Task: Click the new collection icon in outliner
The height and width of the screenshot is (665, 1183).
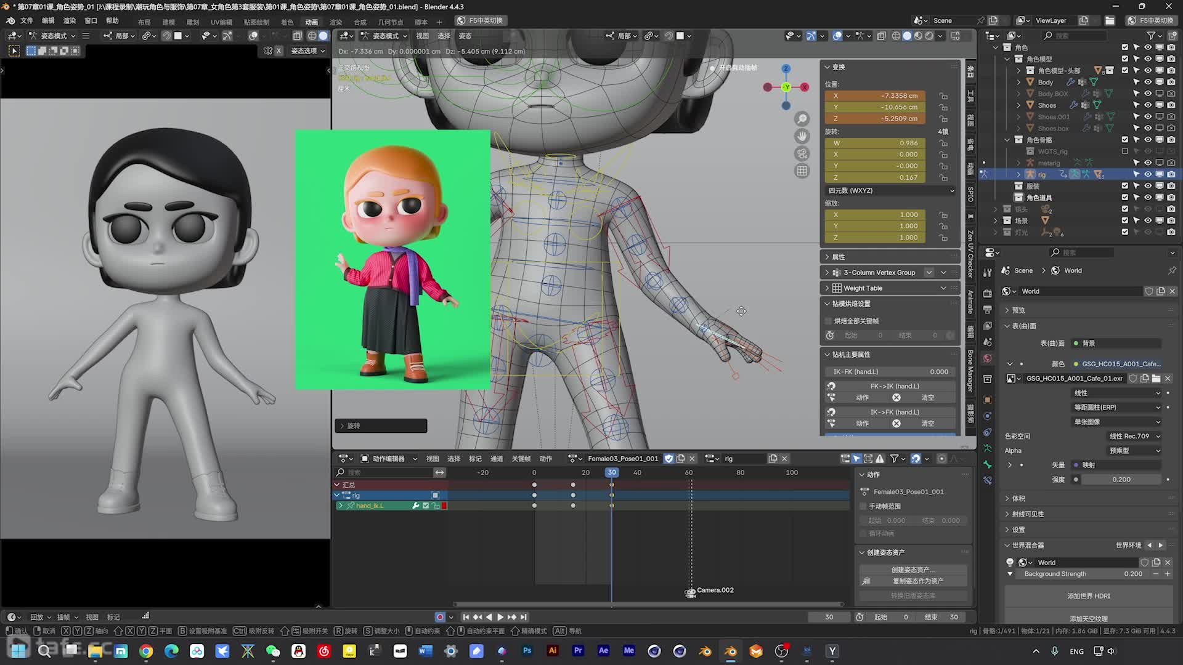Action: click(1171, 36)
